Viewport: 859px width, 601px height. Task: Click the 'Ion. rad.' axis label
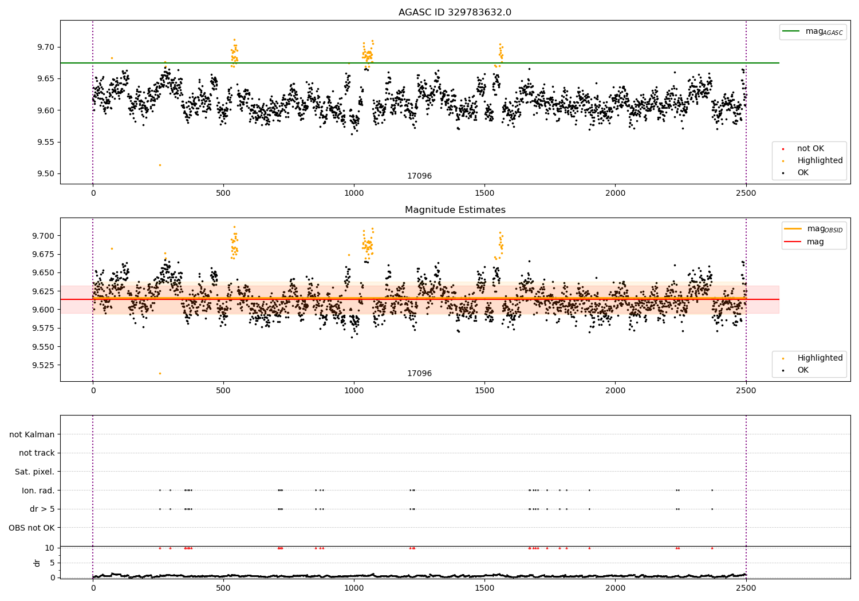[x=38, y=491]
